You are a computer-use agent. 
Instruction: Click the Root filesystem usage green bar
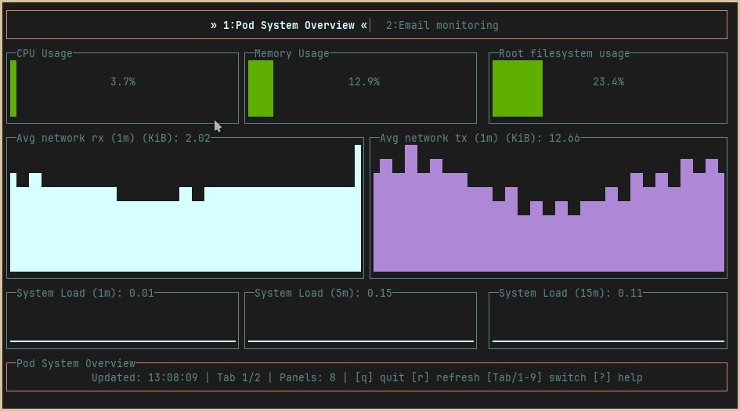pos(517,88)
